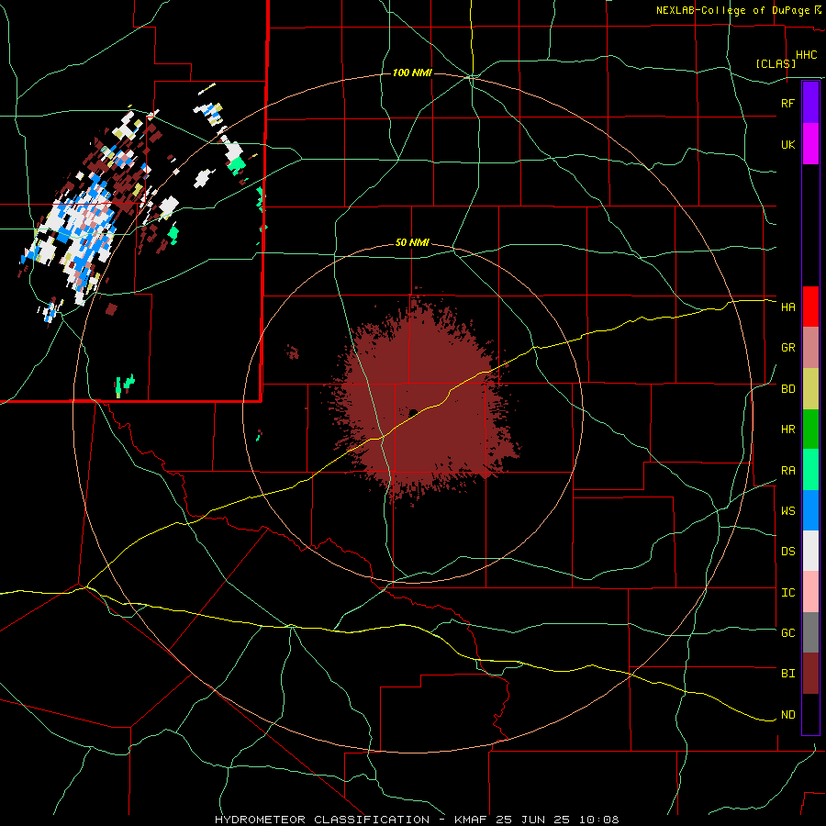This screenshot has height=826, width=826.
Task: Click the "50 NMI" range ring label
Action: click(x=412, y=243)
